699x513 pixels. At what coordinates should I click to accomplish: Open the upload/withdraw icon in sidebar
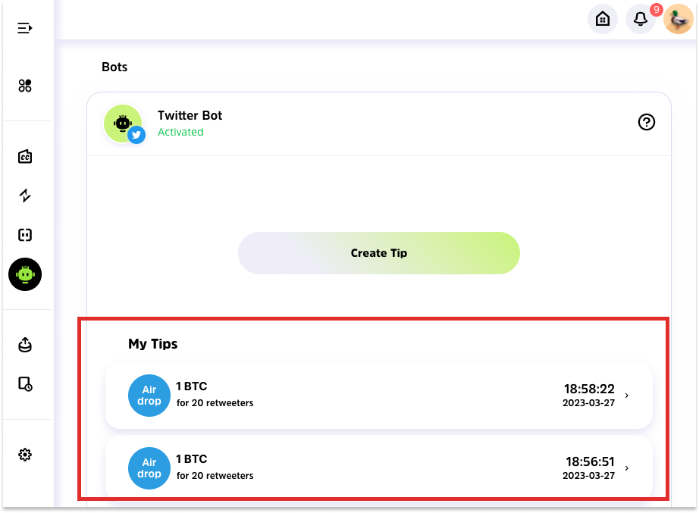pyautogui.click(x=25, y=345)
